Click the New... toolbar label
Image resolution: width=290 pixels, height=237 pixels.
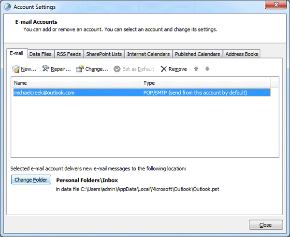click(29, 69)
